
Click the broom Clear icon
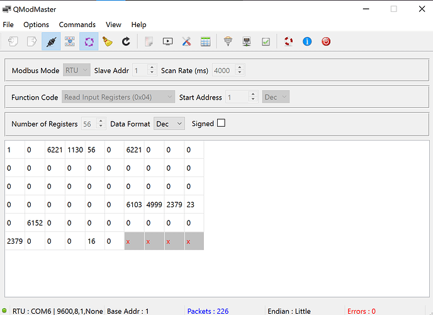pyautogui.click(x=108, y=42)
